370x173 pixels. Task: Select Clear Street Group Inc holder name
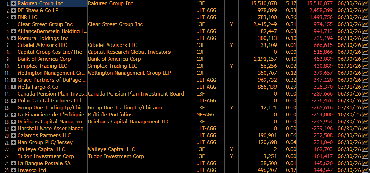[45, 24]
